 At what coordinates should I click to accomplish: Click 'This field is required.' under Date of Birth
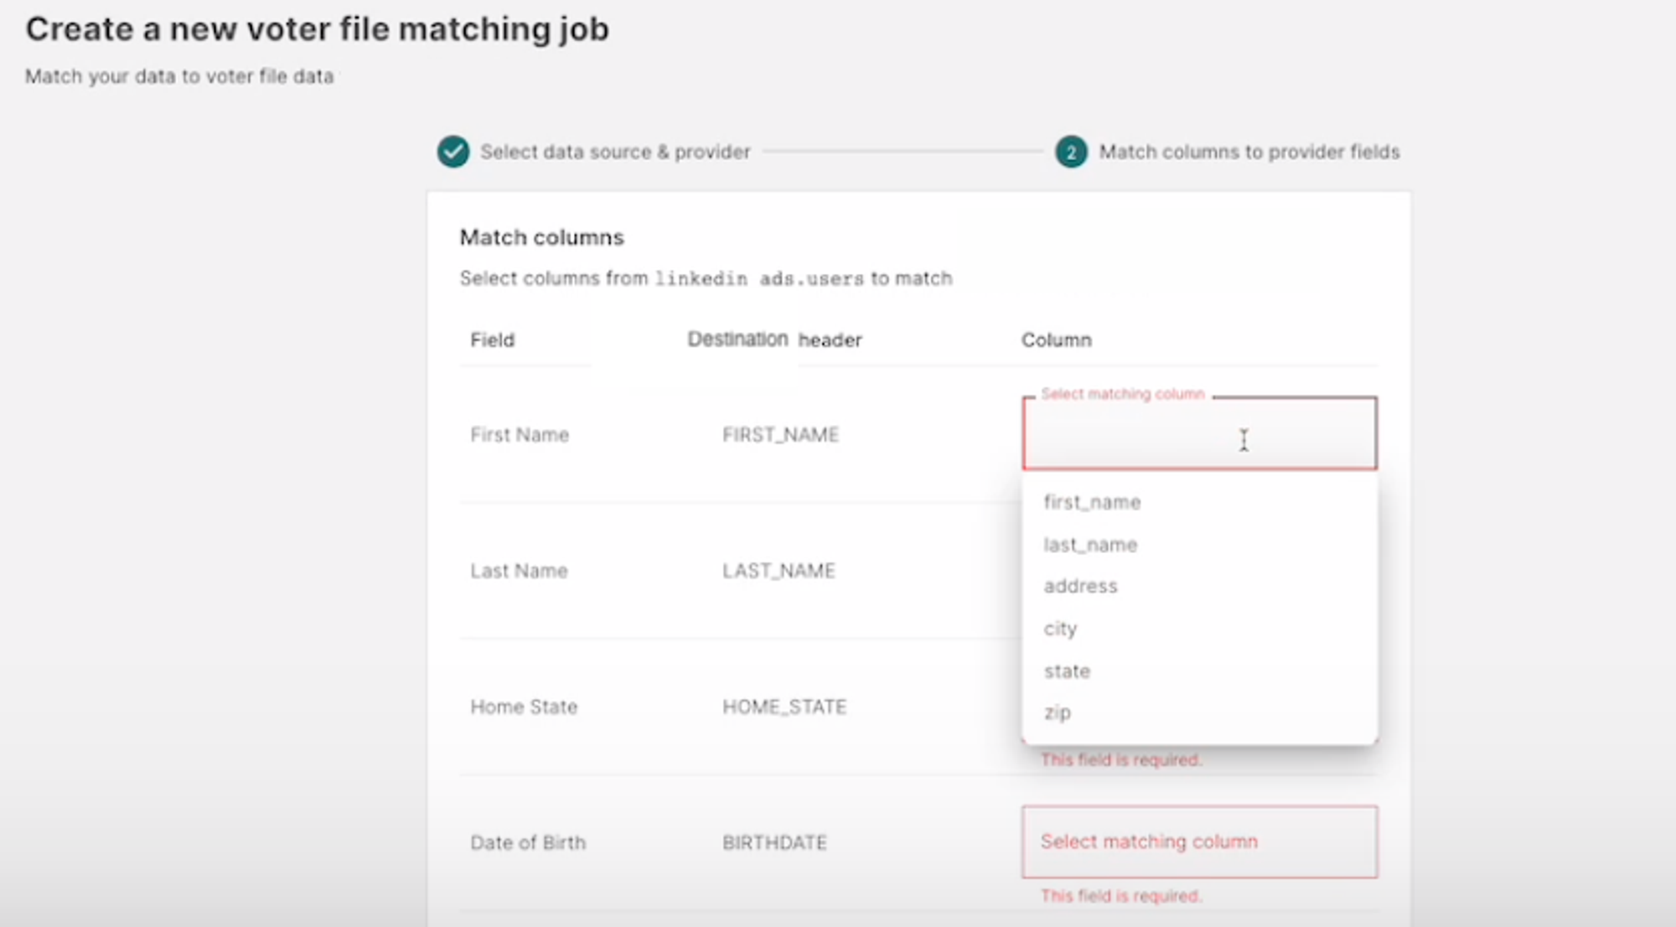[1121, 896]
